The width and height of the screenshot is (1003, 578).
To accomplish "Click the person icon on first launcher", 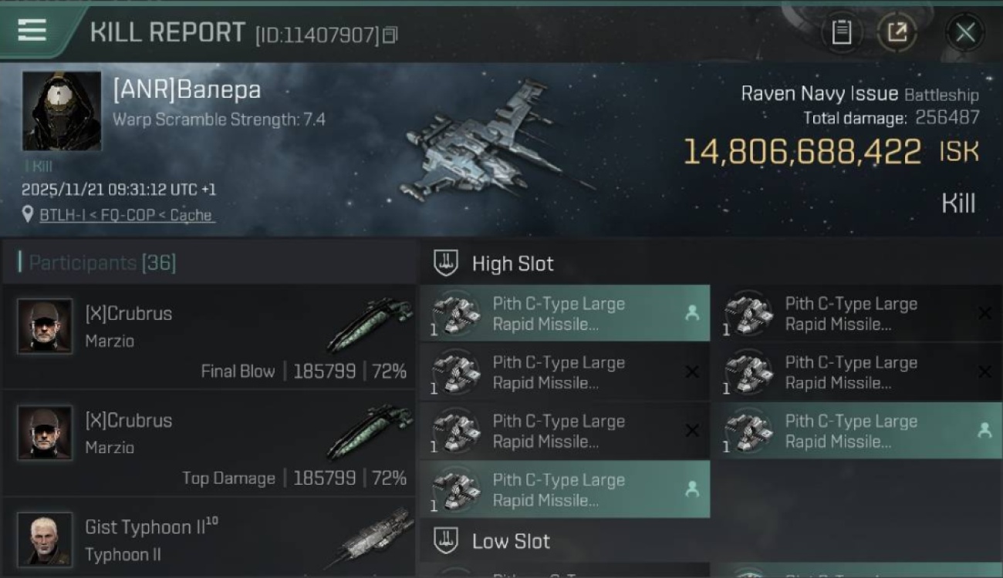I will pos(692,313).
